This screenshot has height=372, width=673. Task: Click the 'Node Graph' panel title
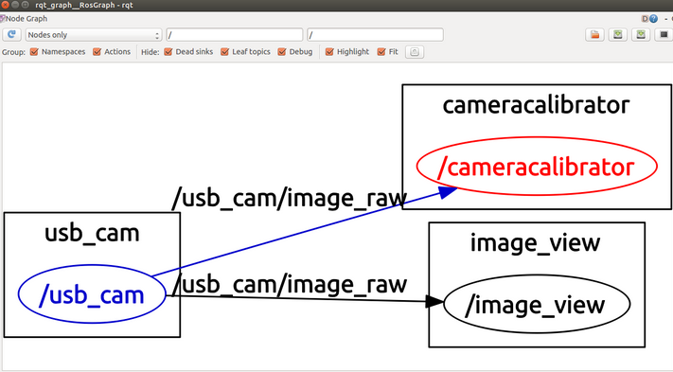coord(27,18)
